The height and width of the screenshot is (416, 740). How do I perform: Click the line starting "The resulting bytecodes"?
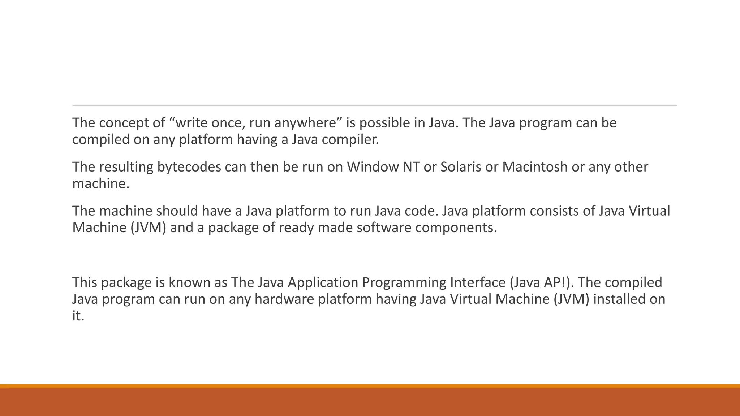(x=360, y=167)
